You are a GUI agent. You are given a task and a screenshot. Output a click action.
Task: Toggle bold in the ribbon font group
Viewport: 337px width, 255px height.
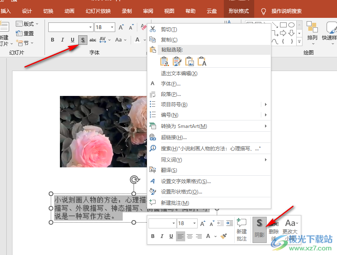(52, 40)
